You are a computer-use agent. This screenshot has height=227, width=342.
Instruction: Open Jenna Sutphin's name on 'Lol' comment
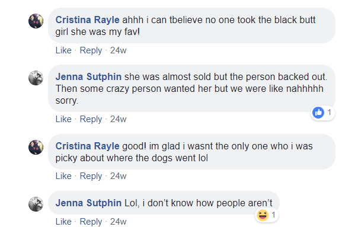88,203
